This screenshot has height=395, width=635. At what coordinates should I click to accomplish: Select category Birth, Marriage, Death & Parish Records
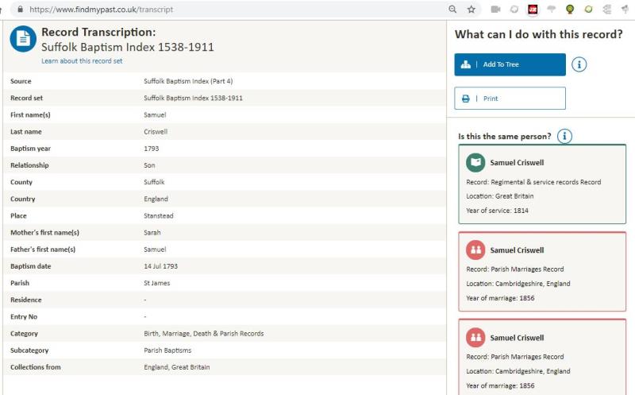[204, 333]
